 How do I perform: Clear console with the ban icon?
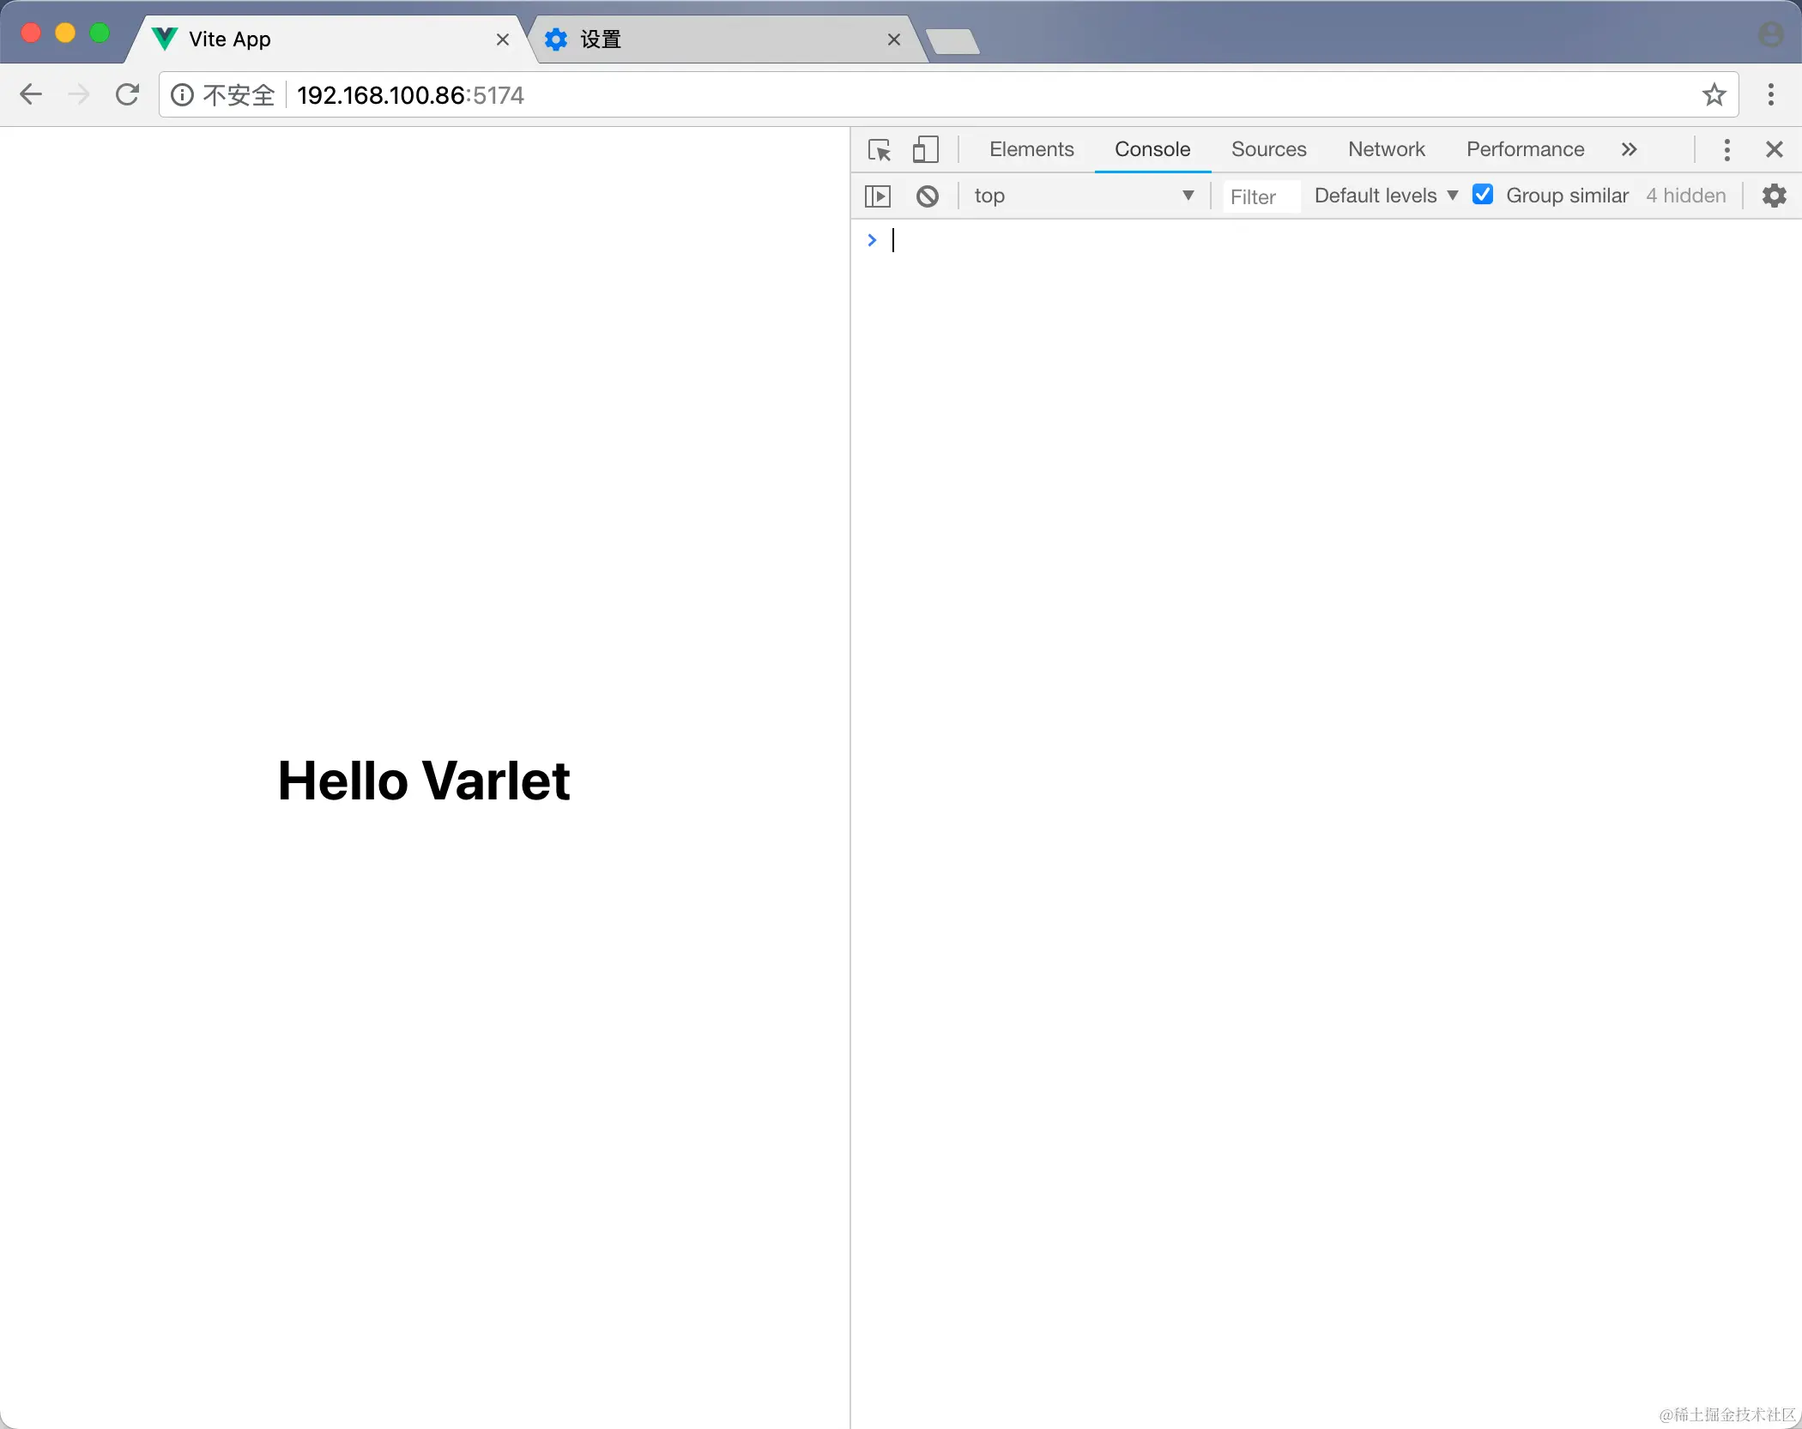tap(927, 196)
